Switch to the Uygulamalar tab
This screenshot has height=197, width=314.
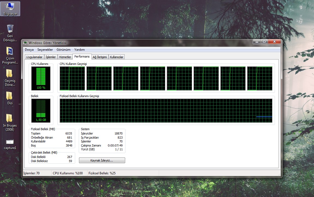(x=34, y=57)
